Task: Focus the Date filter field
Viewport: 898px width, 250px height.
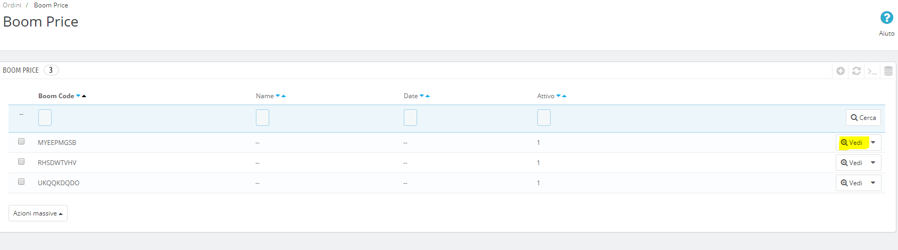Action: 410,118
